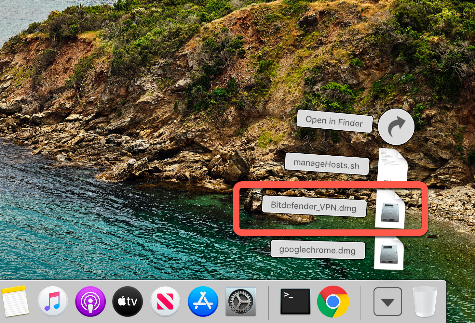Open the Podcasts app

click(90, 302)
